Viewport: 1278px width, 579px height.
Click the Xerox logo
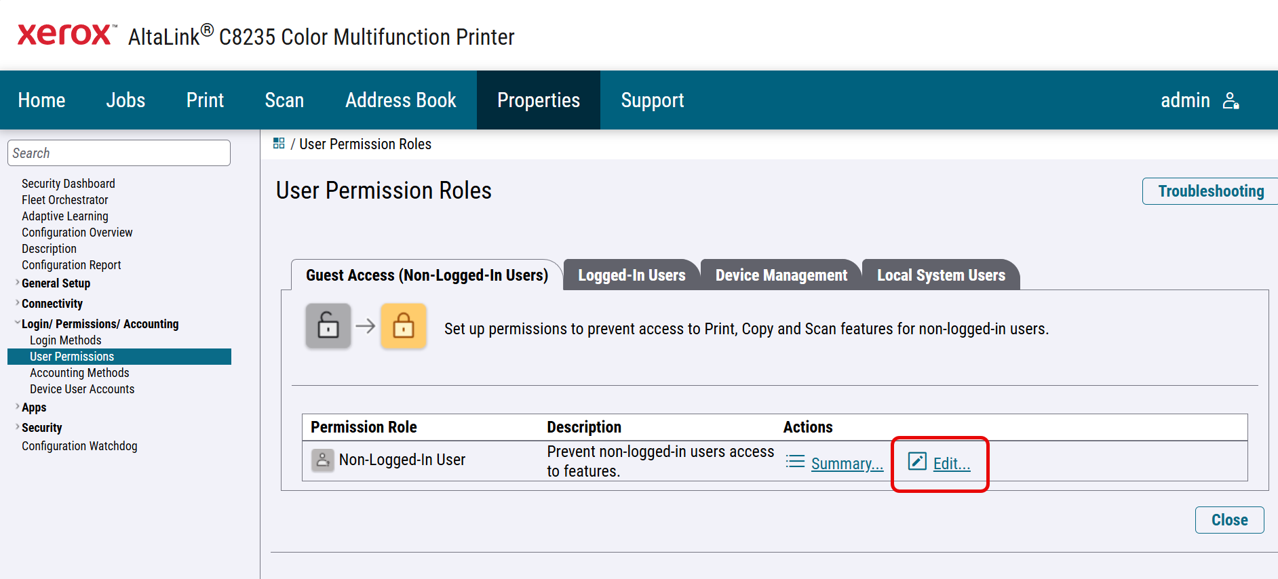[65, 35]
